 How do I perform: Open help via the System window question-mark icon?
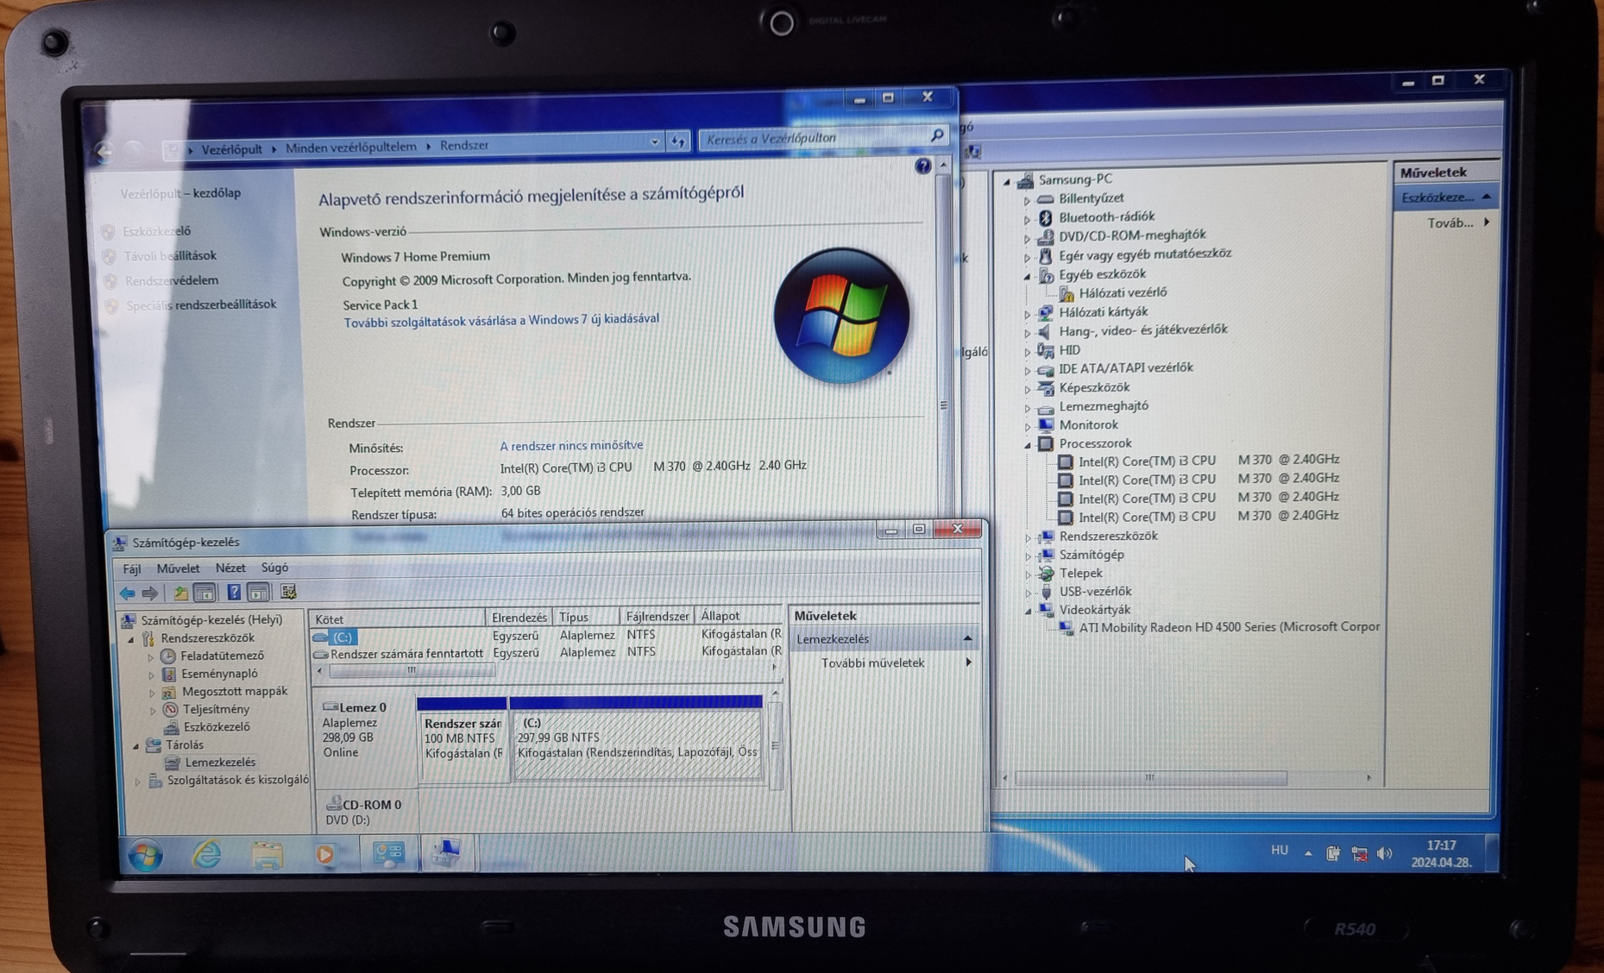[922, 166]
